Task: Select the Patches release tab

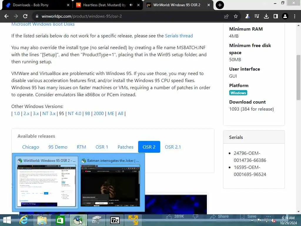Action: click(125, 147)
